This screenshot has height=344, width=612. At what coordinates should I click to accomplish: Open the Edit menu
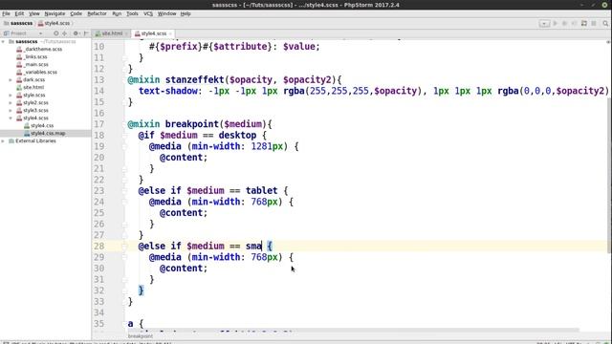19,13
